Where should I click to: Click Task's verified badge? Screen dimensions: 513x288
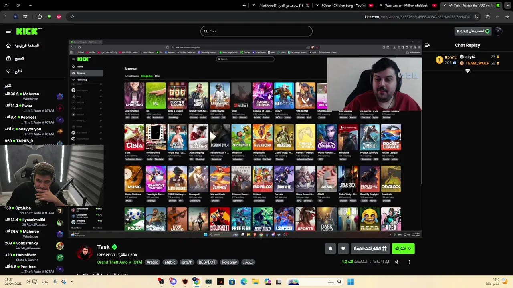click(x=114, y=247)
